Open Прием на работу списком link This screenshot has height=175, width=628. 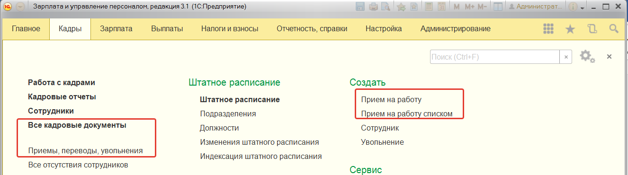click(407, 114)
